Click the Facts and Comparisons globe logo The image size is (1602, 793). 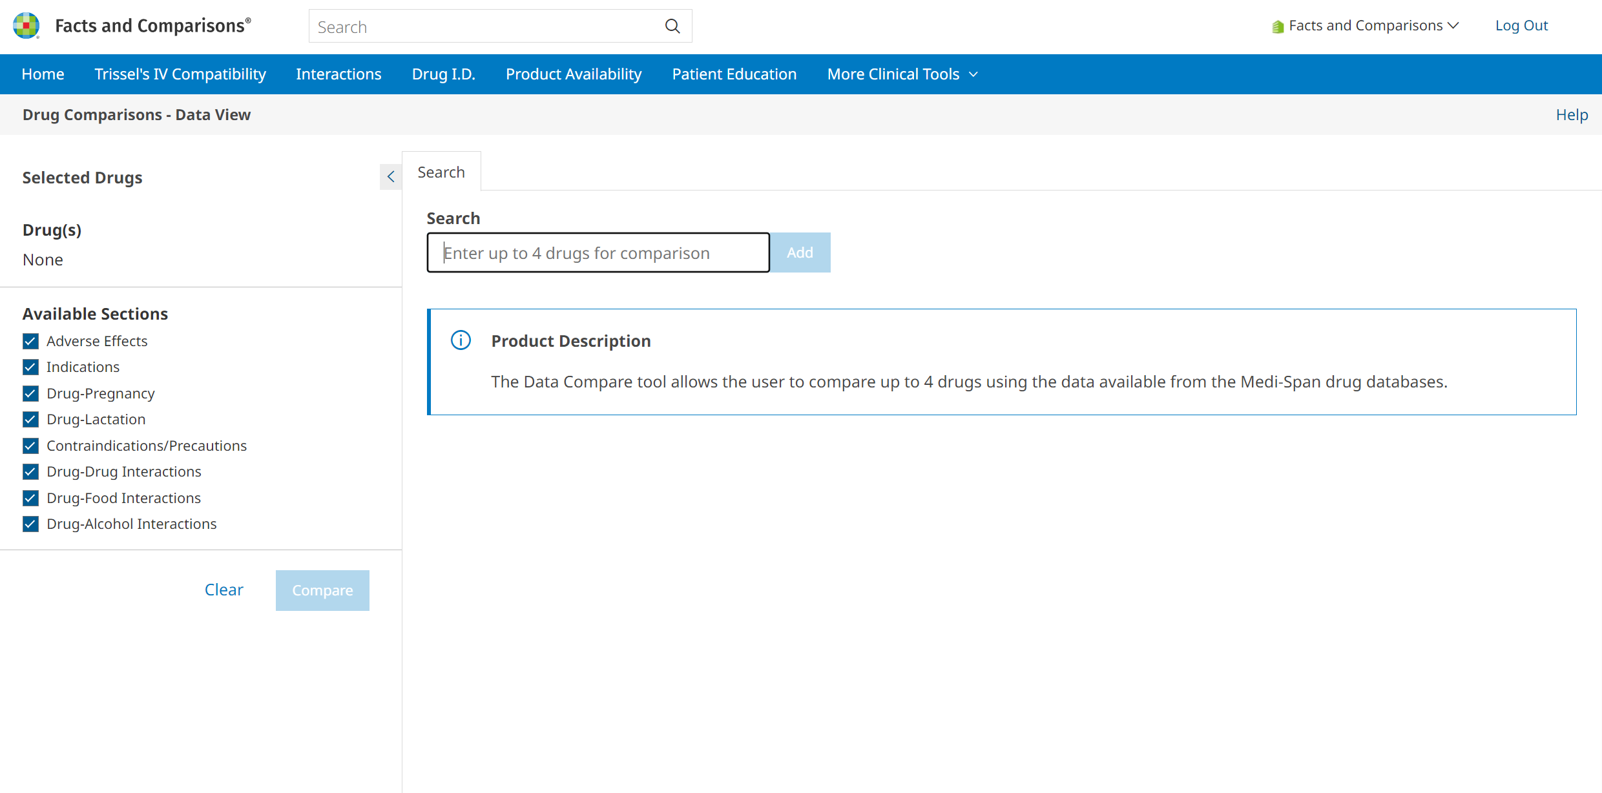pyautogui.click(x=26, y=26)
